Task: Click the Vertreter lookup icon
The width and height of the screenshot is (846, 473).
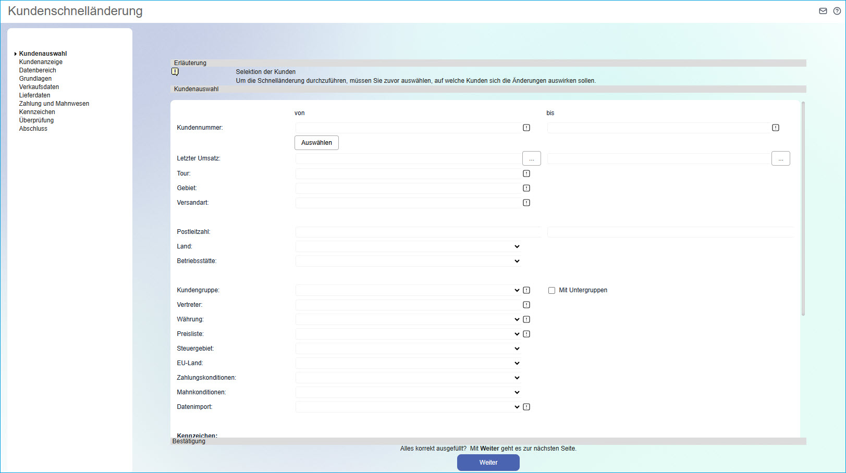Action: point(526,305)
